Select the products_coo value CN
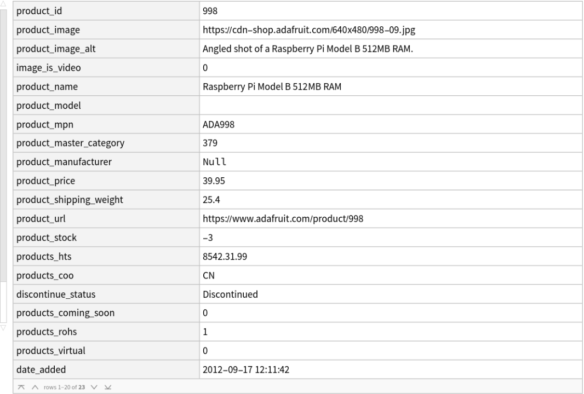The image size is (584, 394). tap(208, 275)
